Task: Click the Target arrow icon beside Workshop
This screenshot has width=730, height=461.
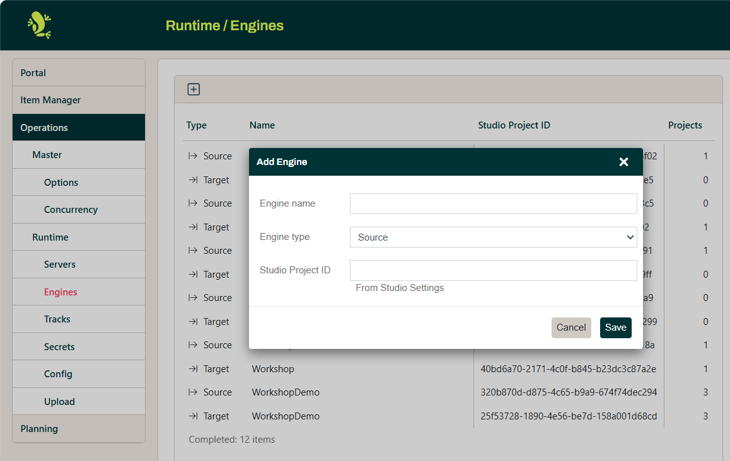Action: click(192, 368)
